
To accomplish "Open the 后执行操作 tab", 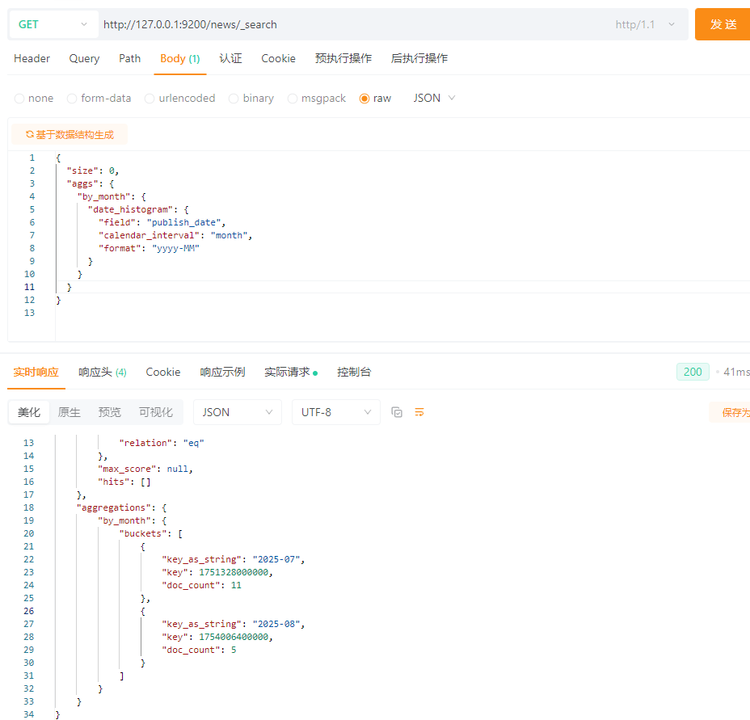I will [x=419, y=58].
